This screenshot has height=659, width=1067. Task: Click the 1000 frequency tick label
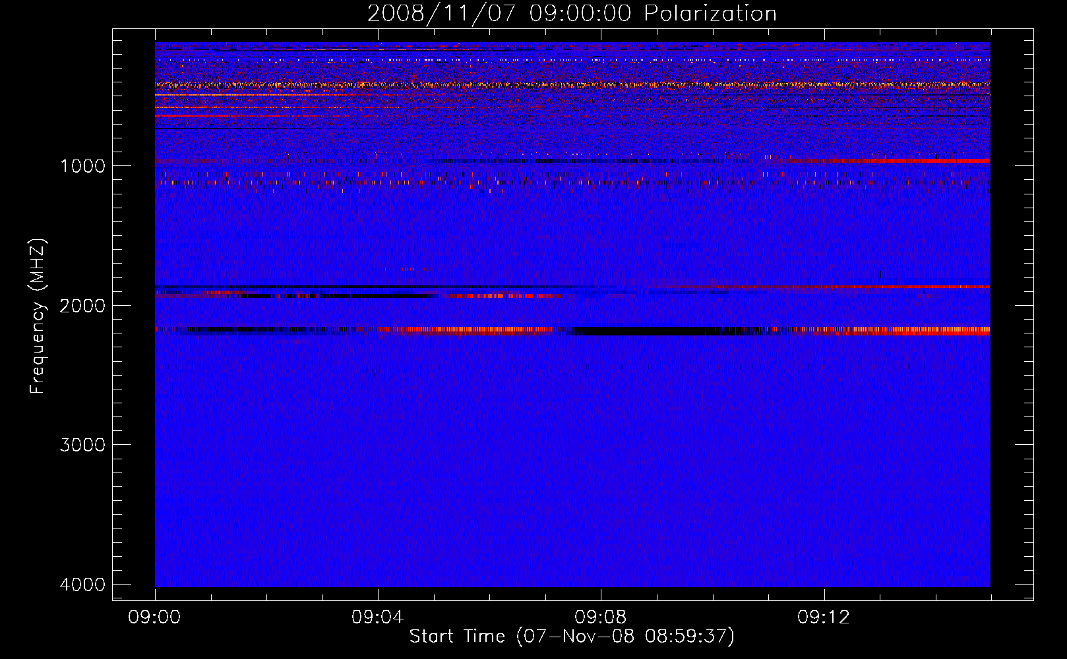[x=82, y=165]
